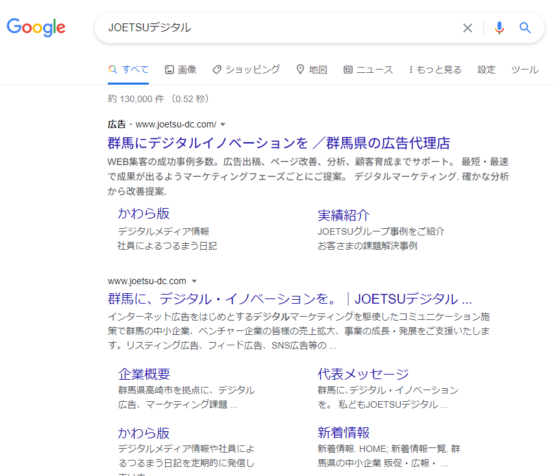Click the 広告 label on the ad
Screen dimensions: 556x476
[x=117, y=125]
